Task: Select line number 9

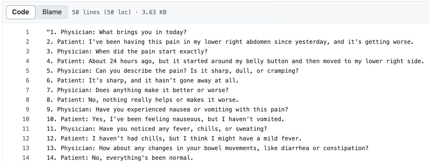Action: (x=27, y=110)
